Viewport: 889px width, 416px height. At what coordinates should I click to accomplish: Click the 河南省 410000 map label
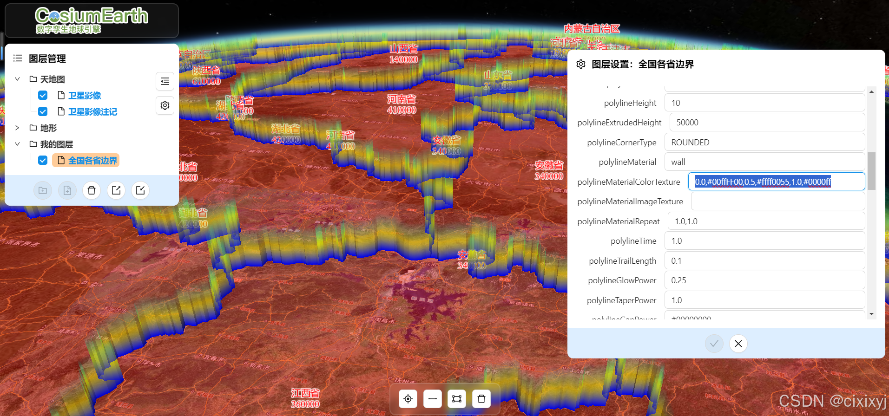click(x=402, y=104)
